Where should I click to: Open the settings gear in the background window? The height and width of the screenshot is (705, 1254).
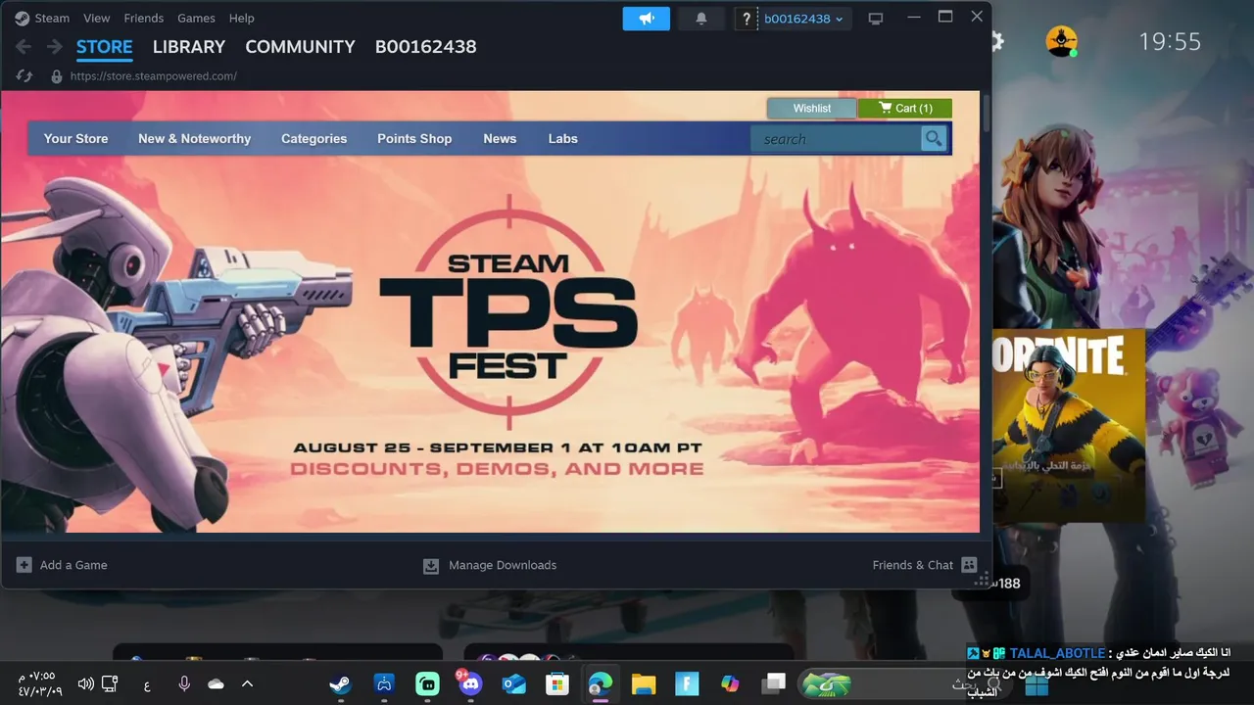tap(997, 41)
